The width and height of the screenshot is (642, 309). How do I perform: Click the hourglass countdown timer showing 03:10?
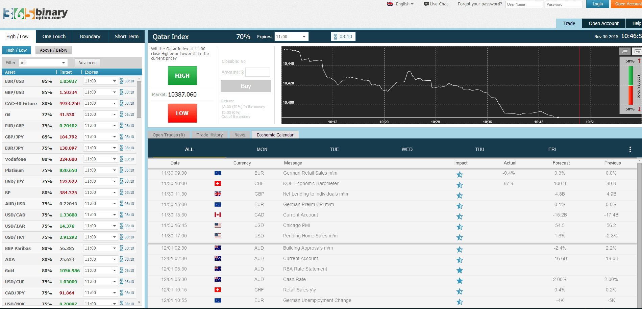click(343, 36)
